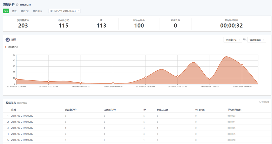Viewport: 272px width, 144px height.
Task: Click the chart point at 14:00:00
Action: point(242,65)
